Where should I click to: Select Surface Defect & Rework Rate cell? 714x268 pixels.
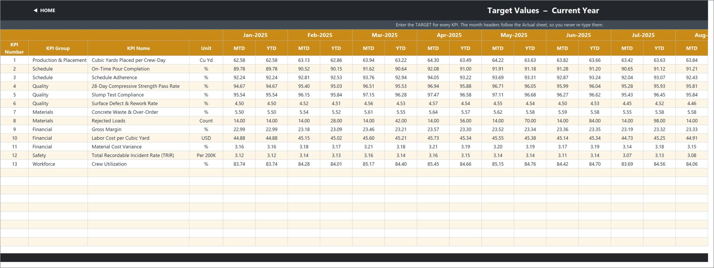click(x=138, y=103)
